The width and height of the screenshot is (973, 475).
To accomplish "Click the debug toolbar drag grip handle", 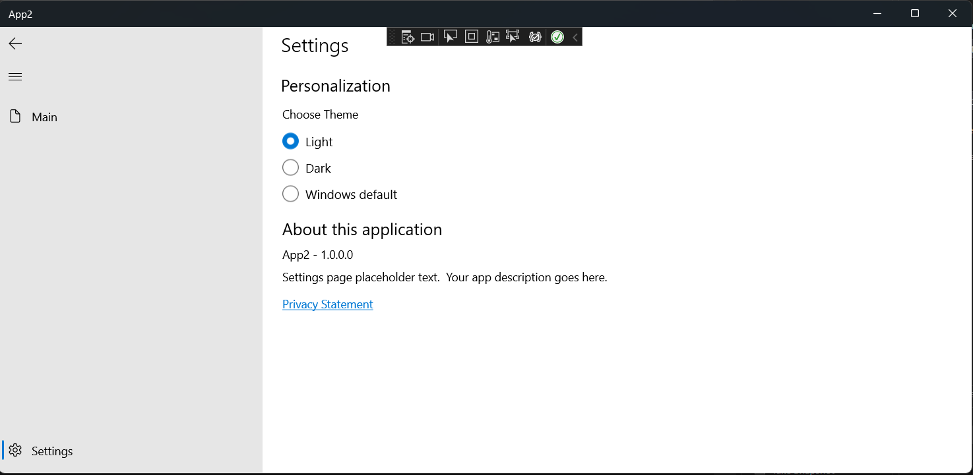I will (x=392, y=38).
